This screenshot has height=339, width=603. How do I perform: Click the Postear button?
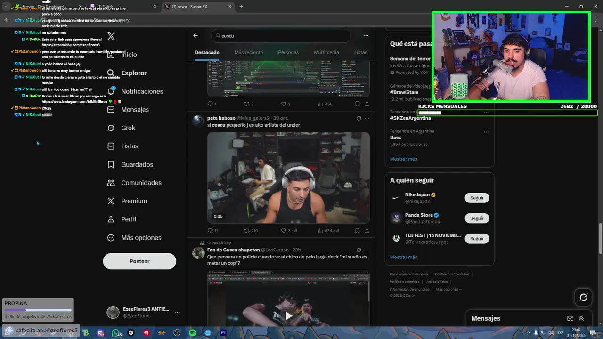click(x=139, y=261)
